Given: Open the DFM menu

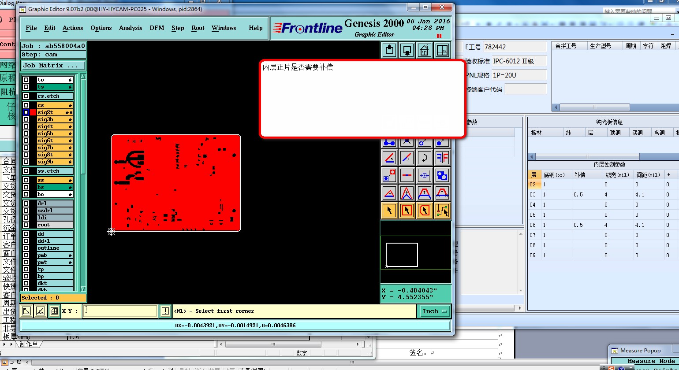Looking at the screenshot, I should pyautogui.click(x=157, y=28).
